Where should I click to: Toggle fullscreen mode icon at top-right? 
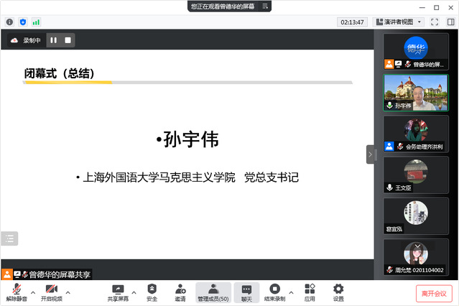coord(434,22)
